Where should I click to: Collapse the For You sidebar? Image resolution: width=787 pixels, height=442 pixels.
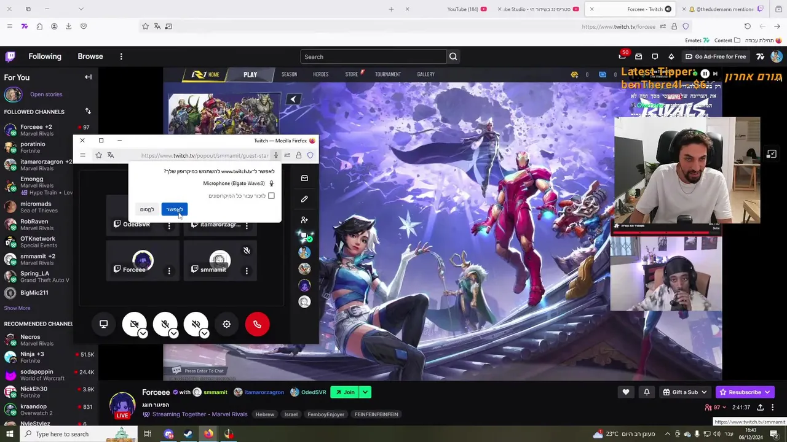click(x=88, y=77)
